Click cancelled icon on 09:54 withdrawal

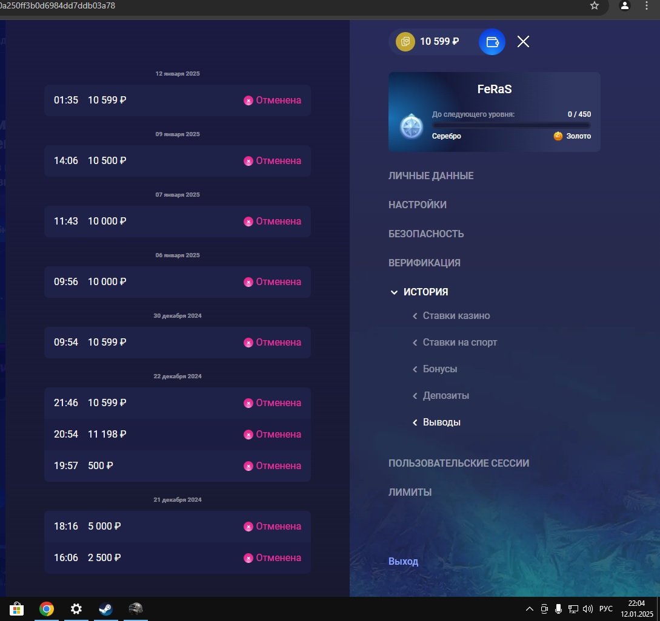click(248, 343)
